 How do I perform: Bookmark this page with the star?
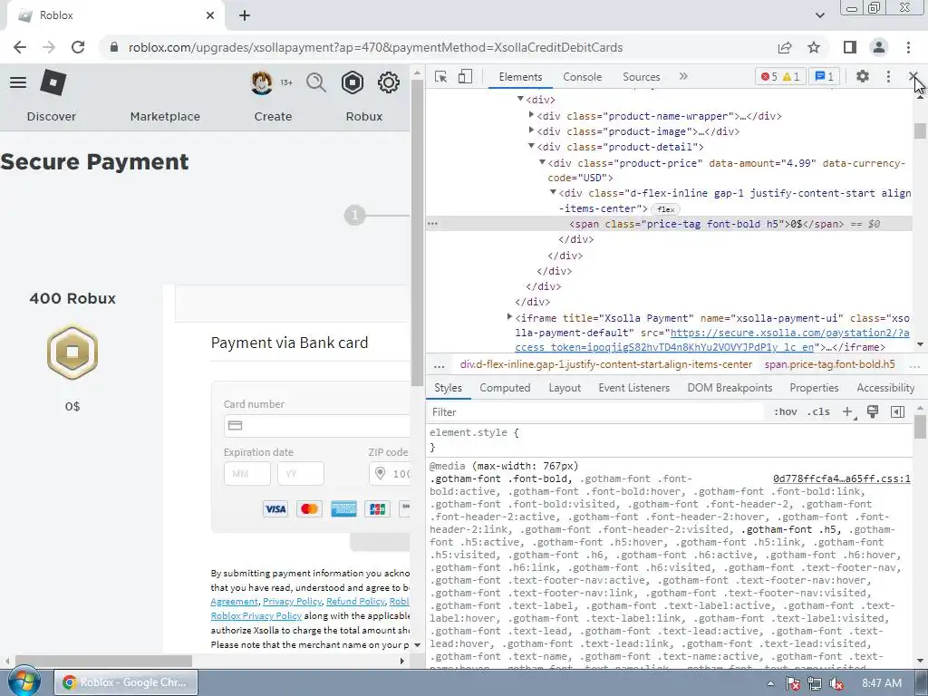pos(815,47)
